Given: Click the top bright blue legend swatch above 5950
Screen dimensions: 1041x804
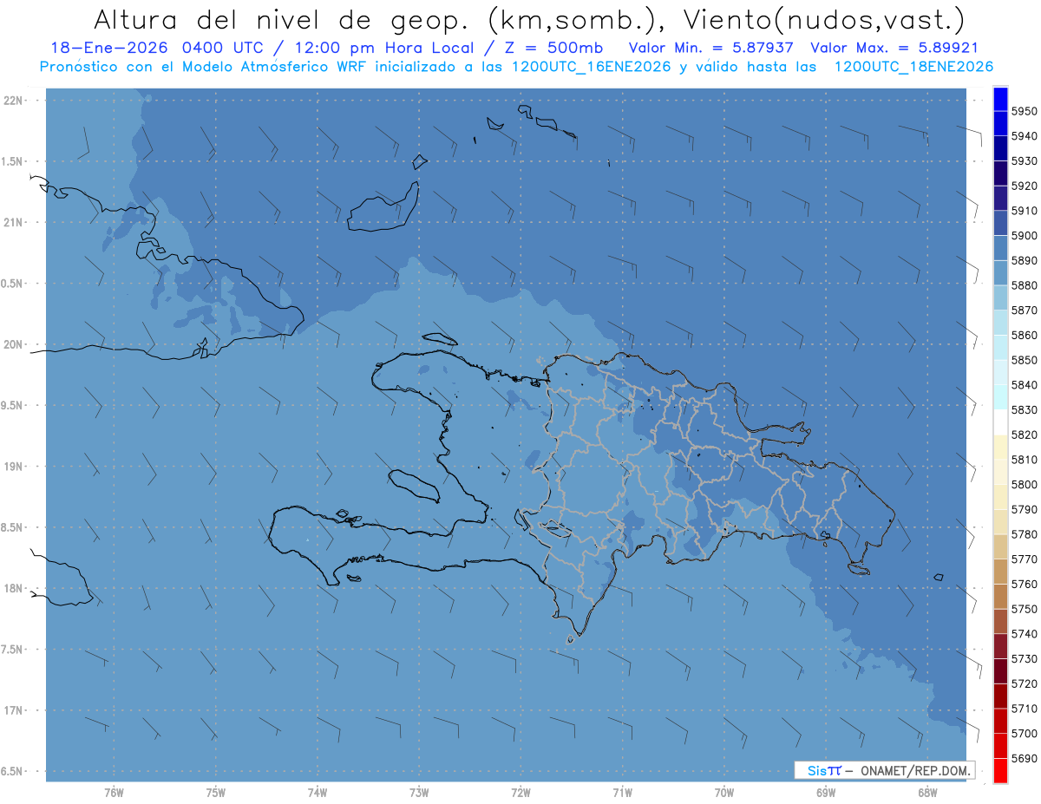Looking at the screenshot, I should click(1000, 100).
